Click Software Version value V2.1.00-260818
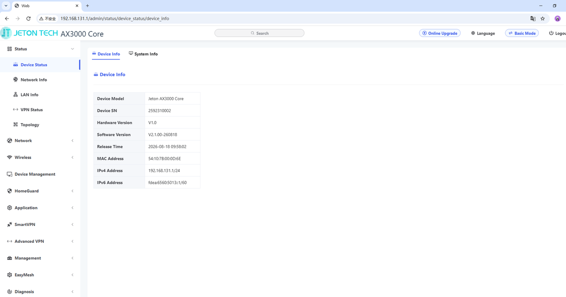The width and height of the screenshot is (566, 297). [x=163, y=135]
